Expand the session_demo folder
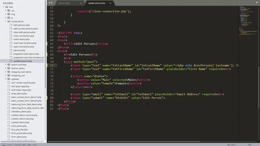Viewport: 260px width, 146px height. [x=6, y=68]
